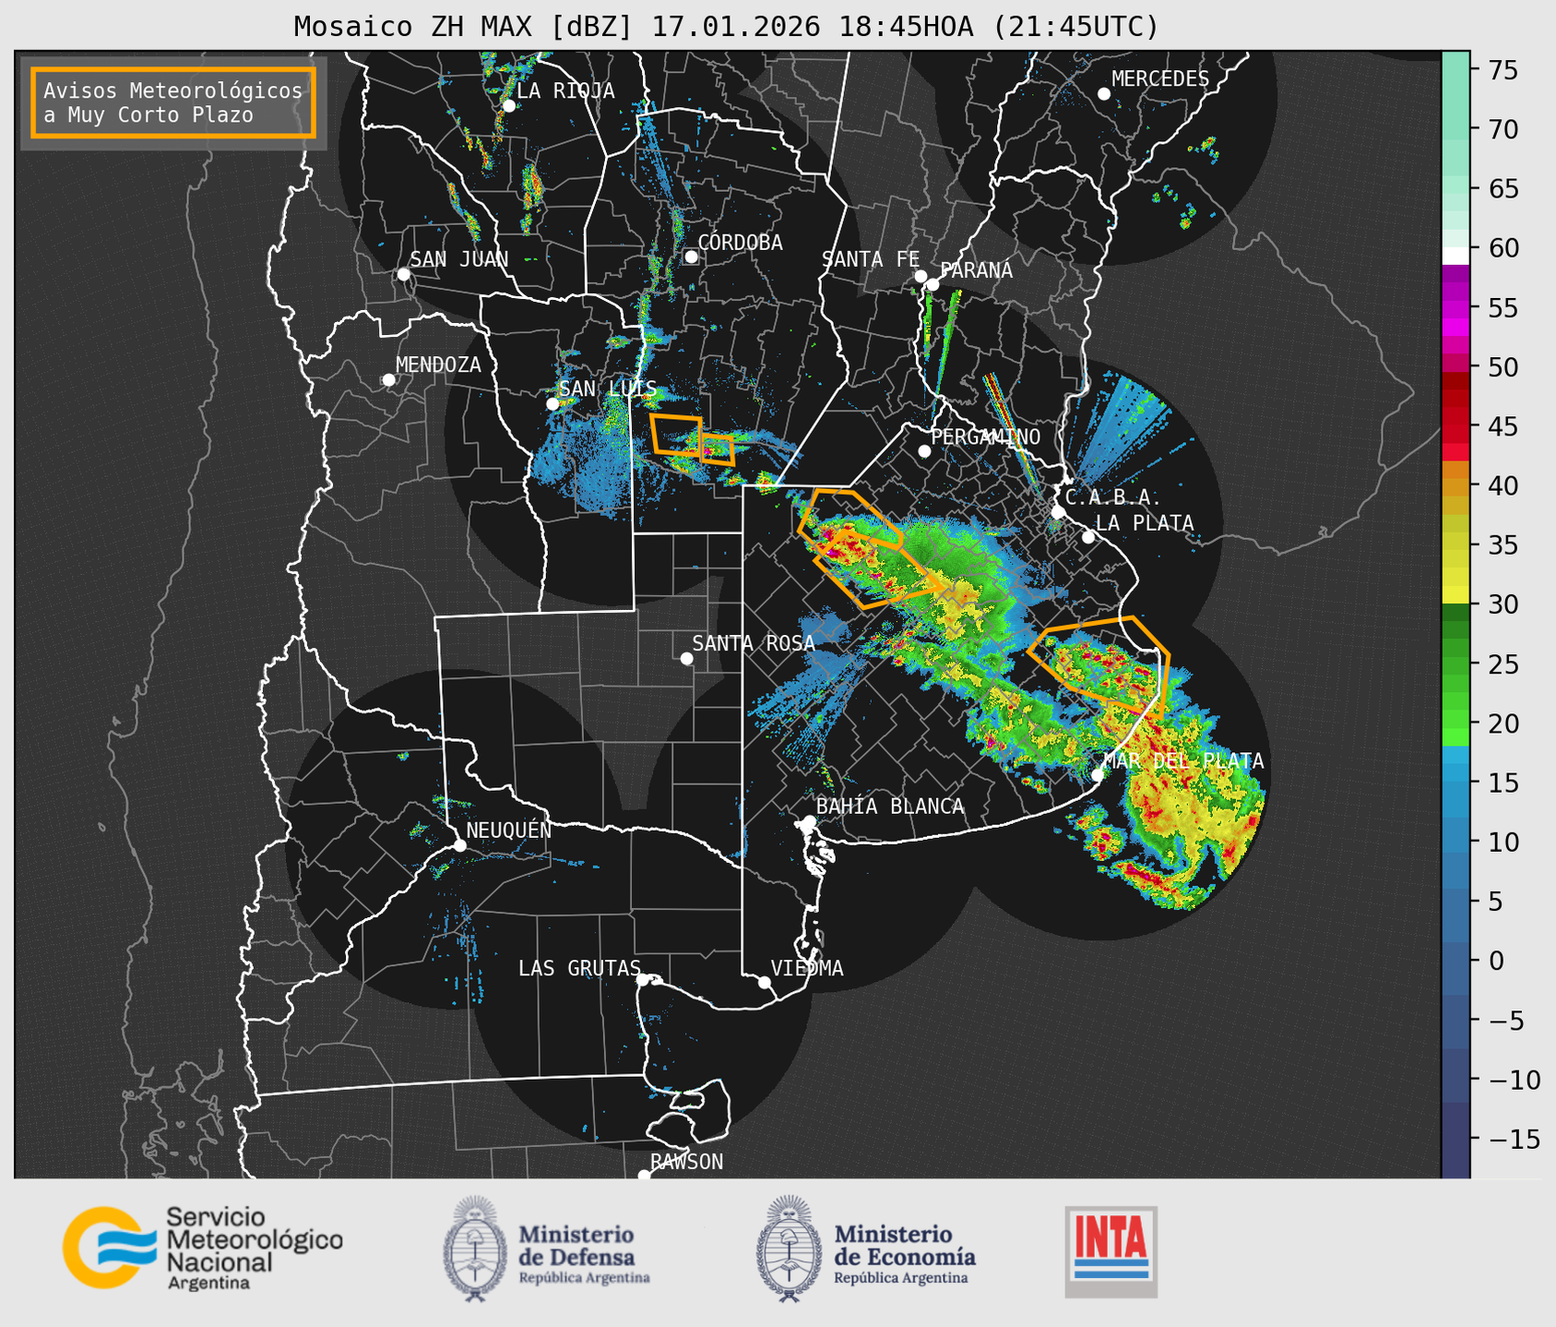Click the 45 value on color scale

point(1503,426)
